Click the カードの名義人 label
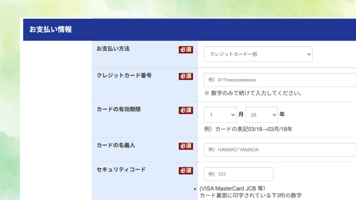Image resolution: width=356 pixels, height=200 pixels. pos(116,145)
